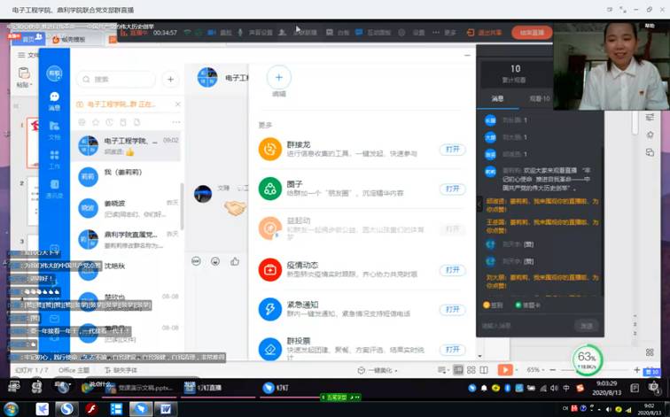
Task: Open Sogou browser icon on taskbar
Action: click(x=66, y=409)
